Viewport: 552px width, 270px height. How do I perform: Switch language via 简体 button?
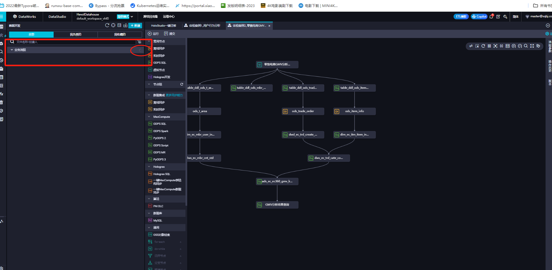516,17
